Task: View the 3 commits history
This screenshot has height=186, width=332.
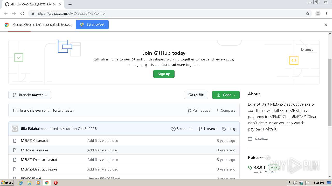Action: tap(182, 129)
